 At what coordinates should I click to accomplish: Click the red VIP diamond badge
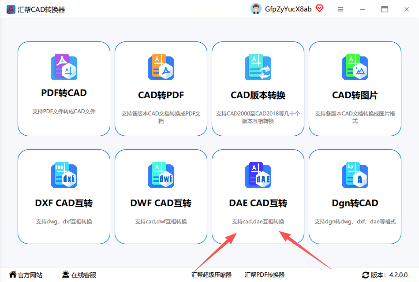coord(319,8)
